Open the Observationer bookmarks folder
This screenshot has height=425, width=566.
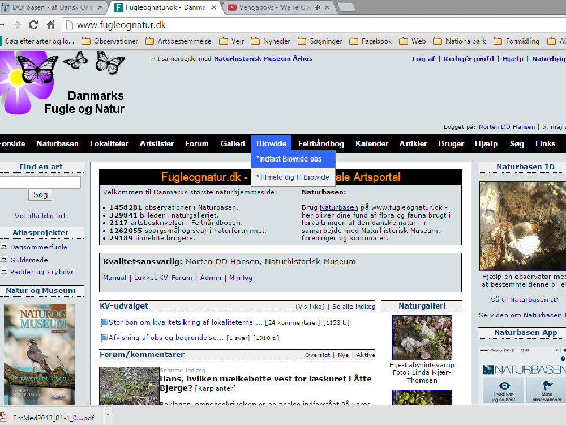[x=110, y=41]
